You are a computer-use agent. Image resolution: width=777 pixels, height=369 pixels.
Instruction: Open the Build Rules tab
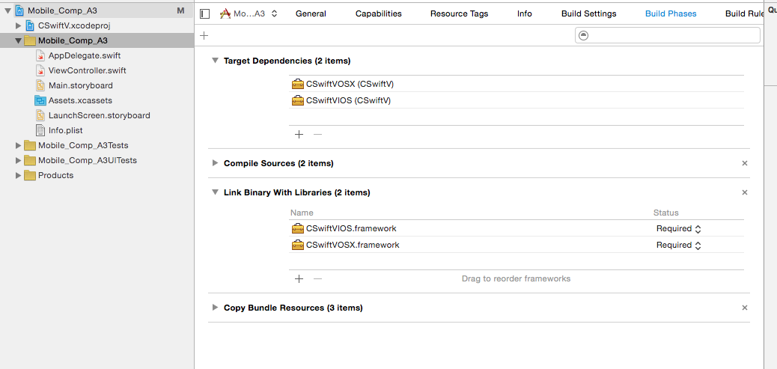746,14
